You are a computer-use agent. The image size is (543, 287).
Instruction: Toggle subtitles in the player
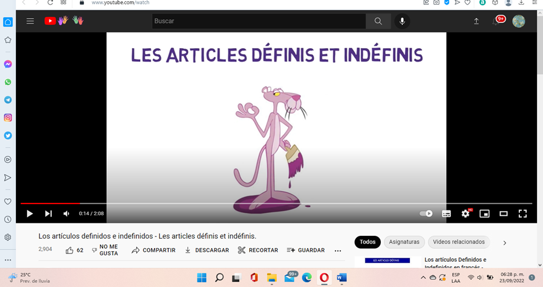[446, 214]
